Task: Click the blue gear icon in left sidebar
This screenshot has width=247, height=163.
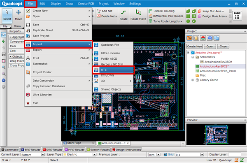Action: pyautogui.click(x=3, y=80)
